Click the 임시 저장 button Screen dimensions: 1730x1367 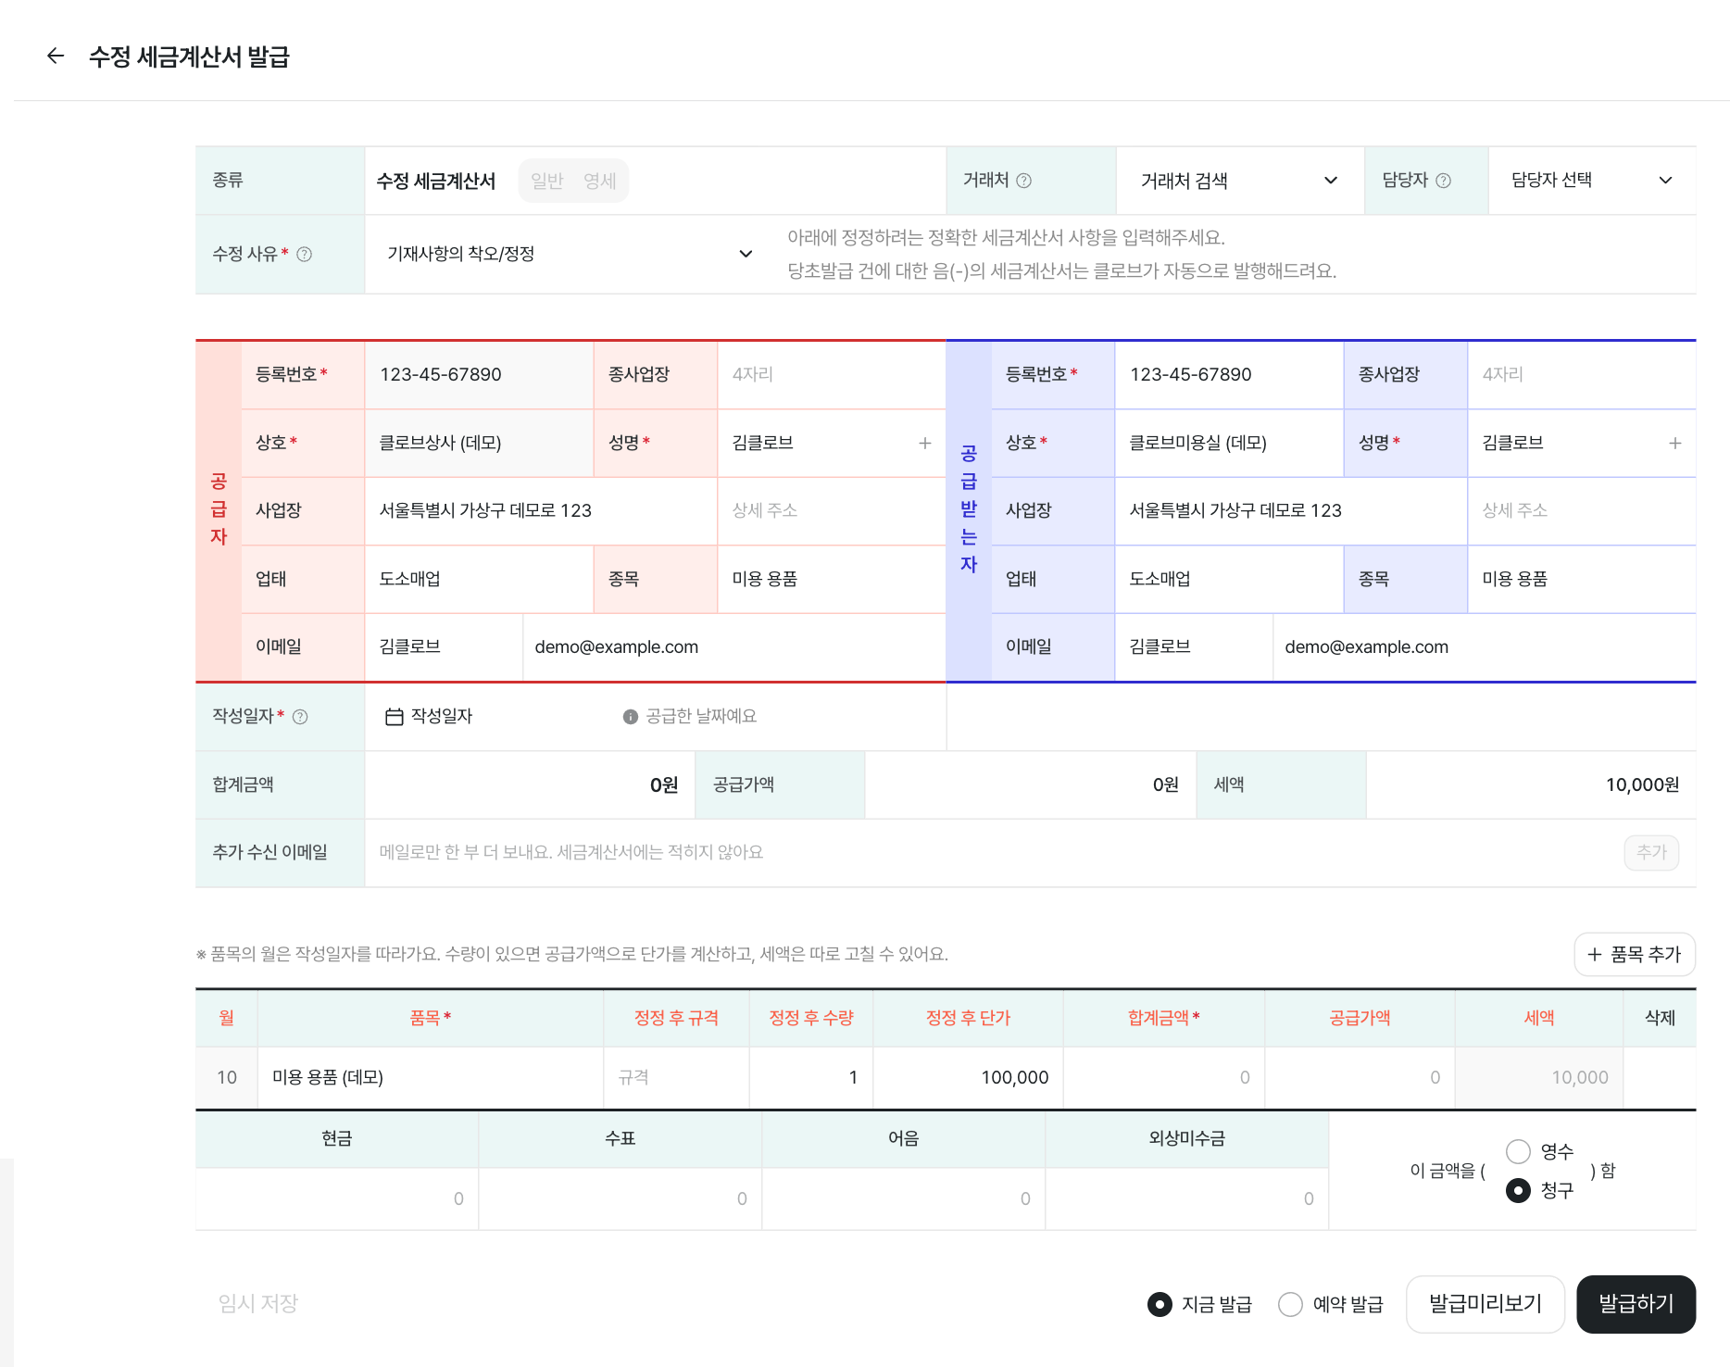tap(258, 1304)
